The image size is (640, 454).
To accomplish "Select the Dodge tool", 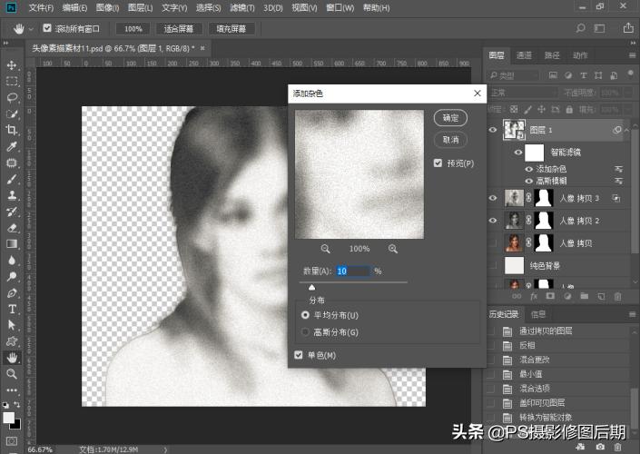I will [x=12, y=276].
